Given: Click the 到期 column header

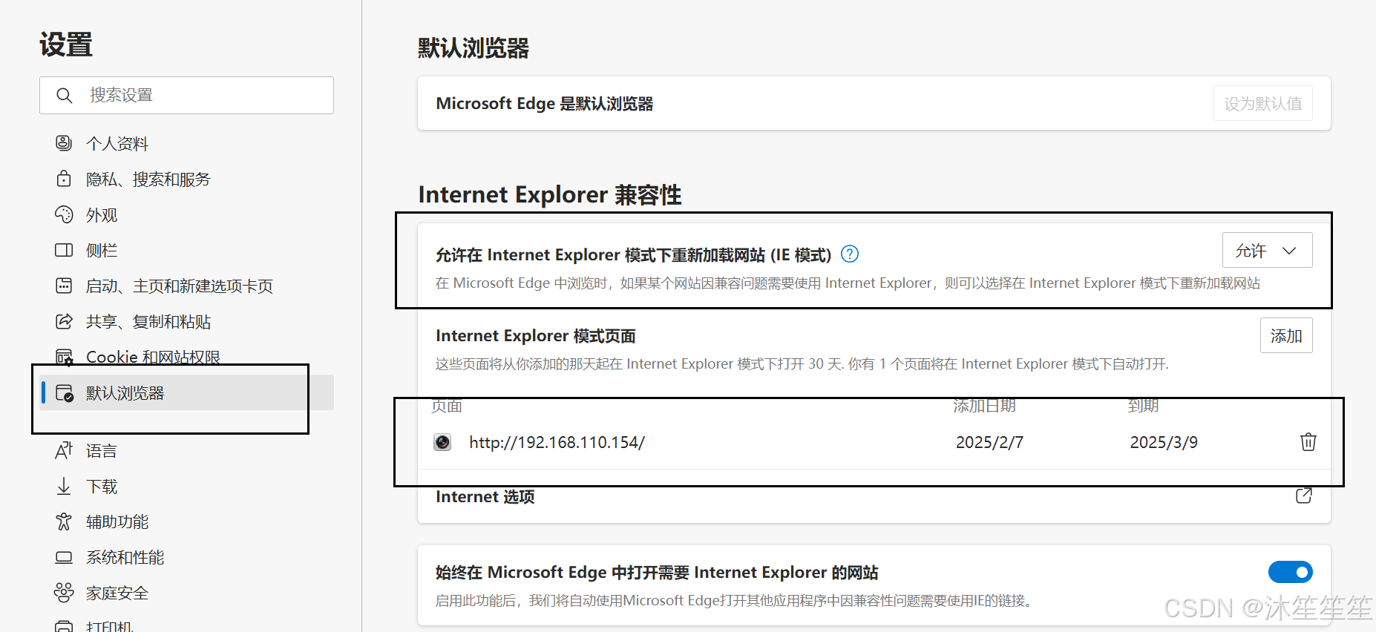Looking at the screenshot, I should (1143, 406).
